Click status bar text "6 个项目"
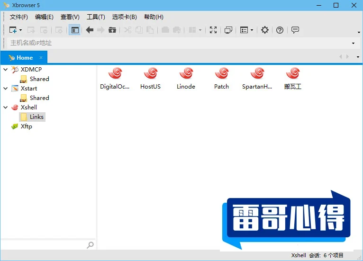 [x=333, y=255]
